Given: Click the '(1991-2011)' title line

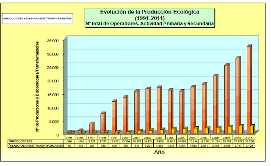Looking at the screenshot, I should 149,18.
